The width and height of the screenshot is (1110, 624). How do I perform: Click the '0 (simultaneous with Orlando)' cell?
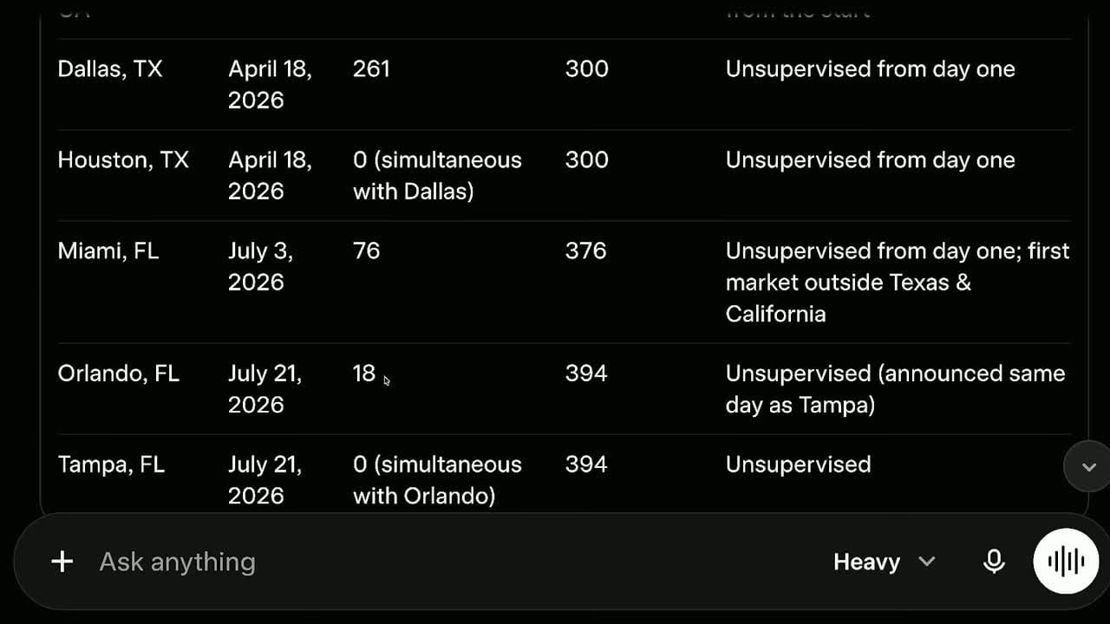pyautogui.click(x=437, y=480)
